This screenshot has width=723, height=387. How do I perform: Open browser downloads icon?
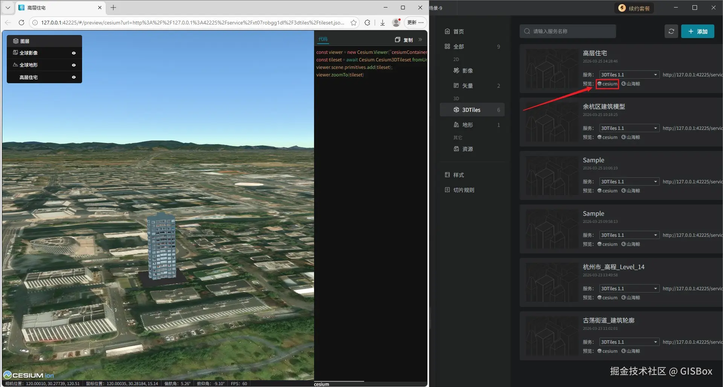tap(383, 23)
